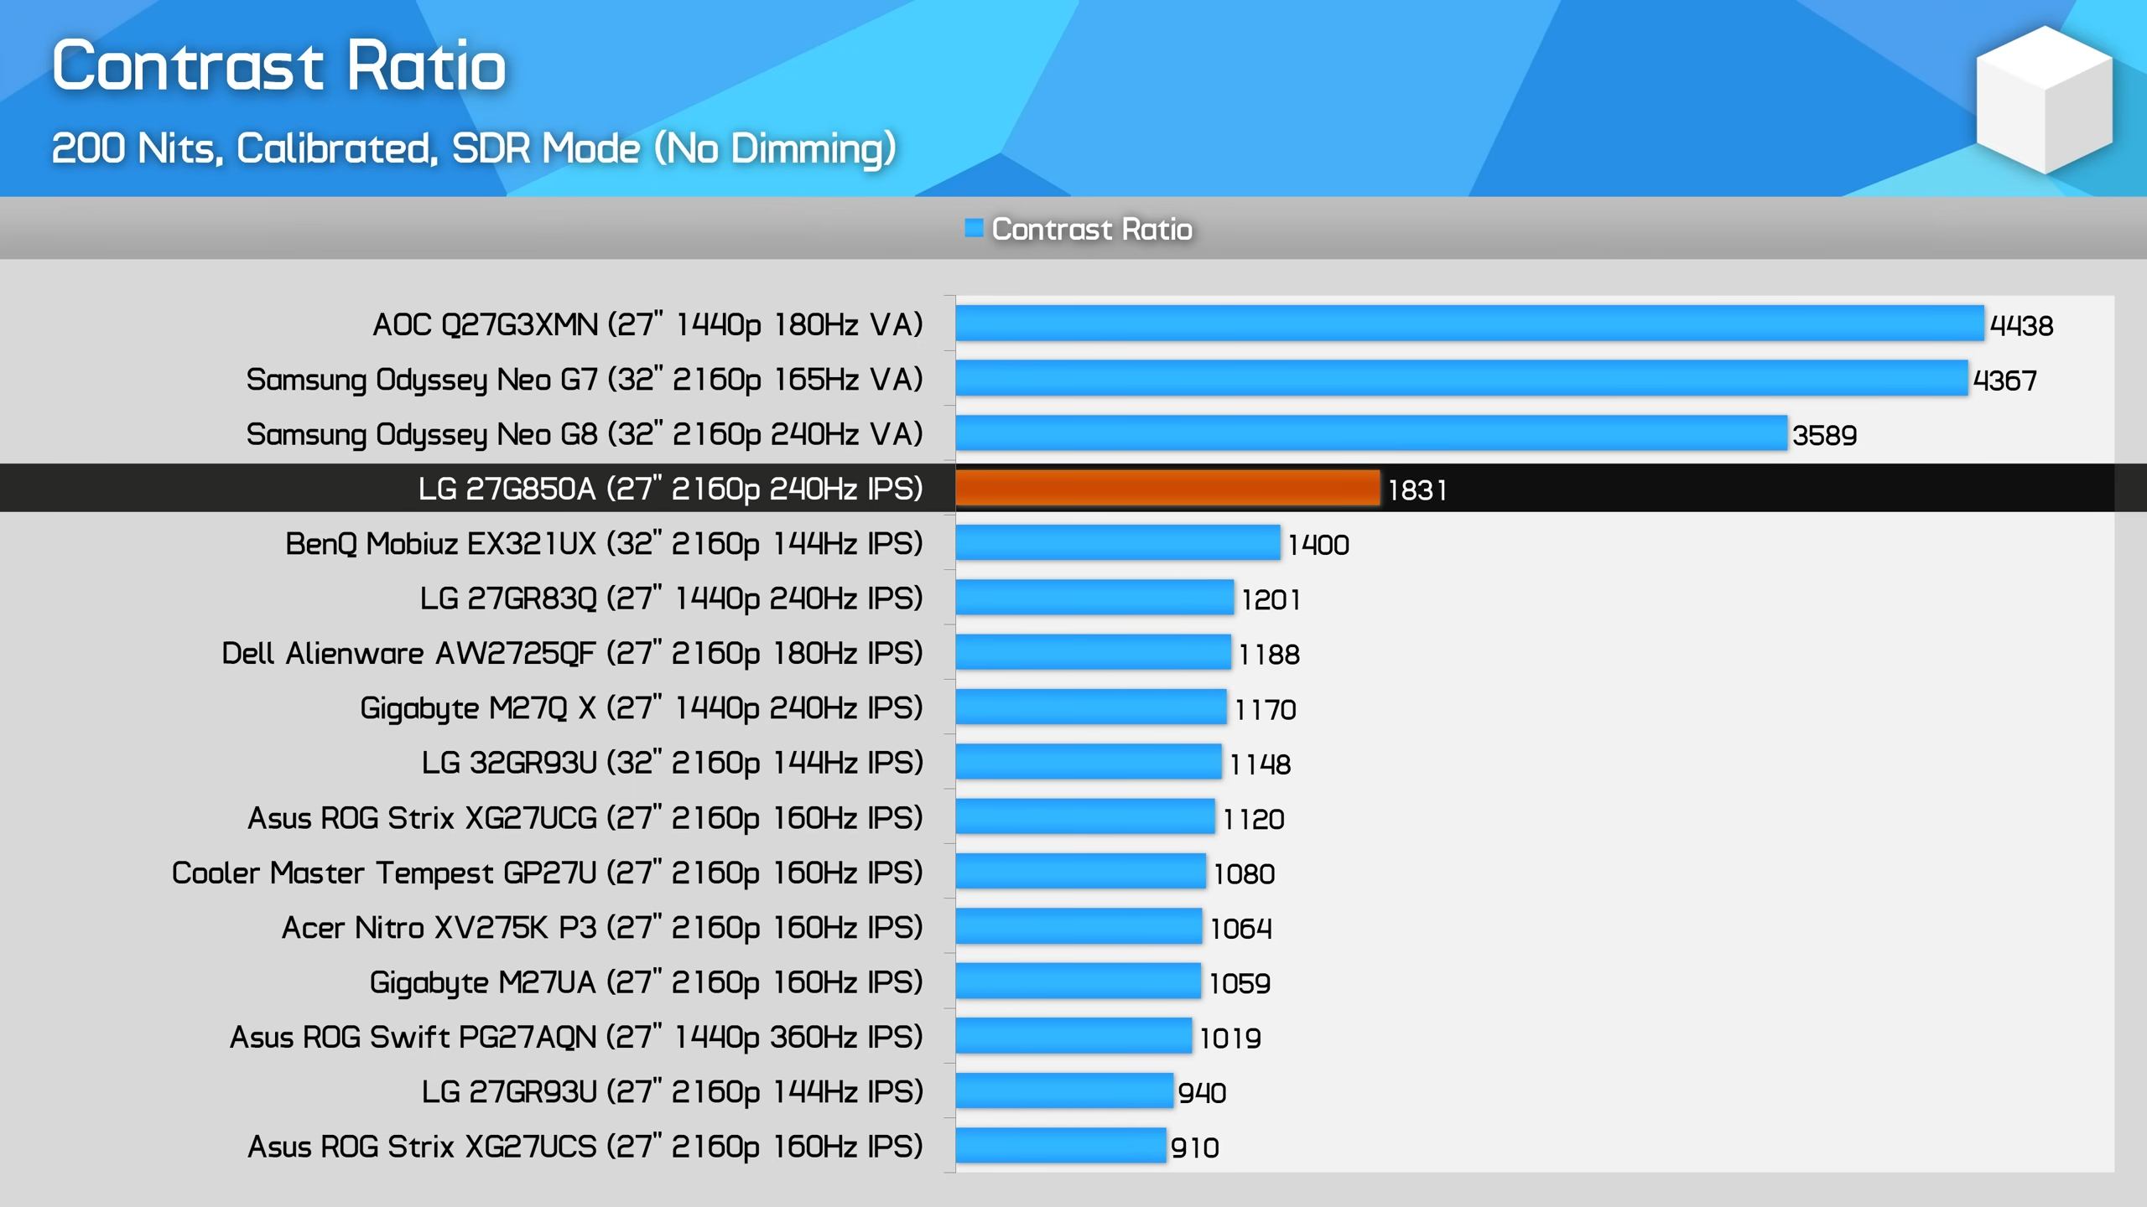Select the Dell Alienware AW2725QF label
2147x1207 pixels.
(572, 653)
